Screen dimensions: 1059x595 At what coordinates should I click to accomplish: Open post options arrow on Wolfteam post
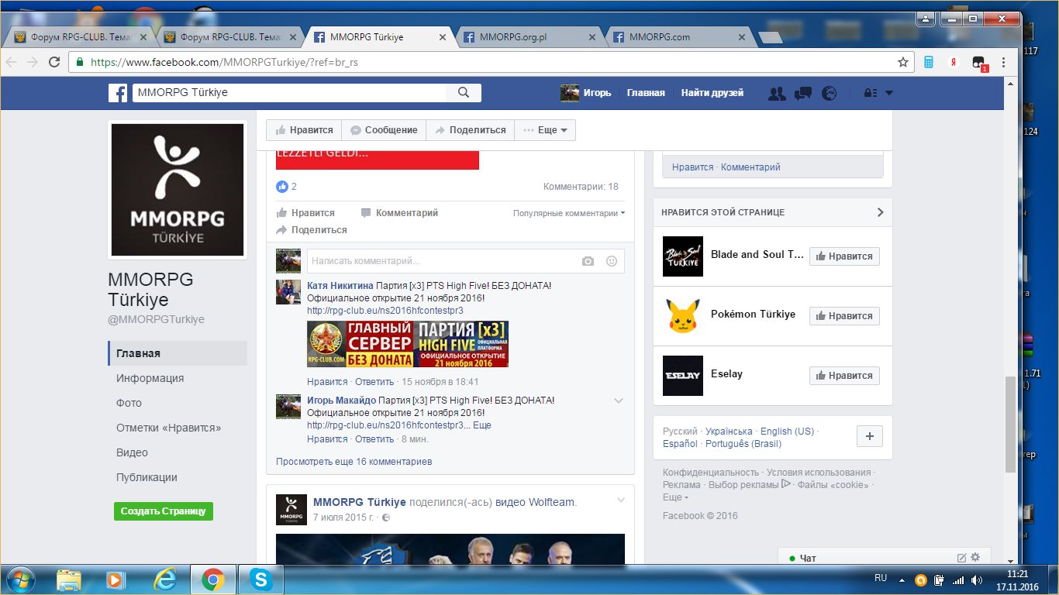click(620, 500)
